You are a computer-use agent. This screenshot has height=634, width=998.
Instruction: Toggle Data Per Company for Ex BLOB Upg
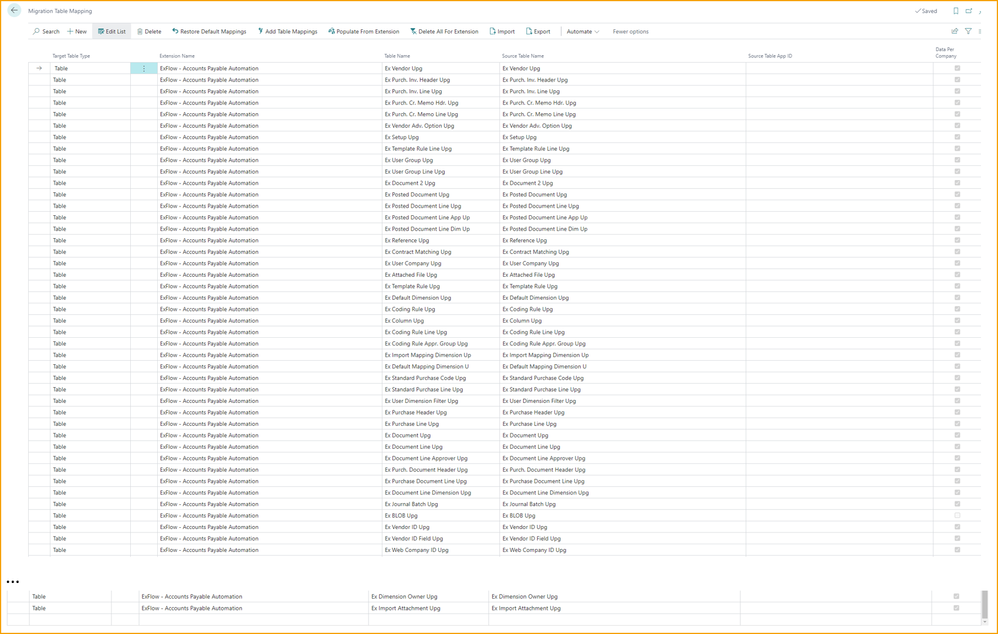pos(957,515)
